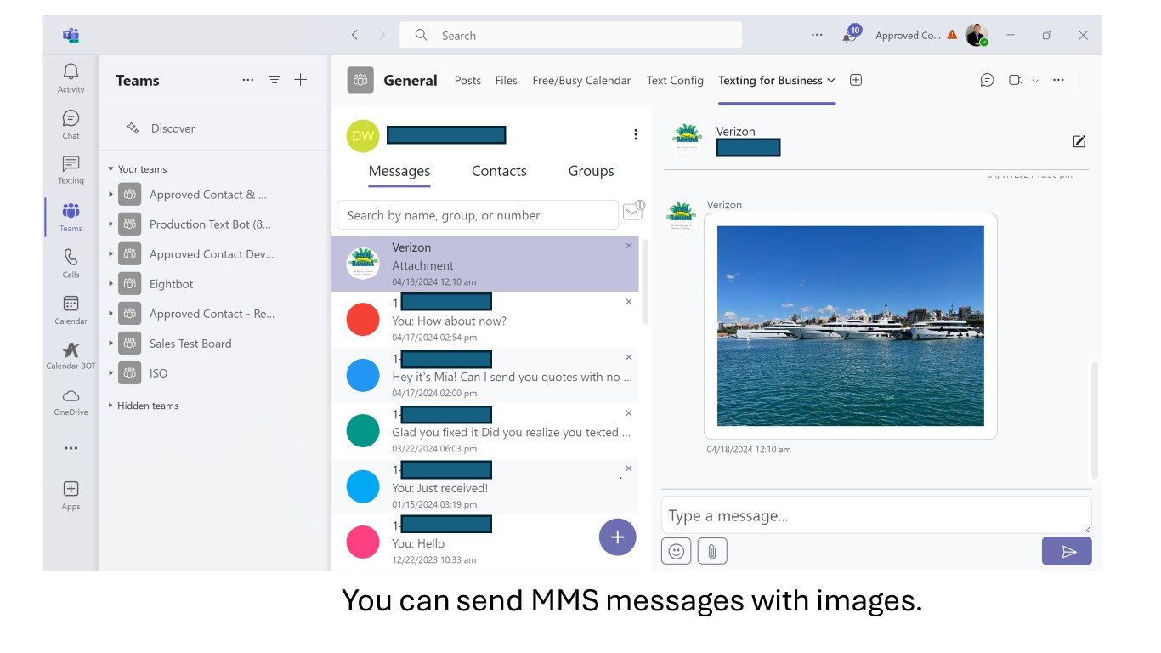
Task: Remove the 'Hey it's Mia!' conversation
Action: 629,357
